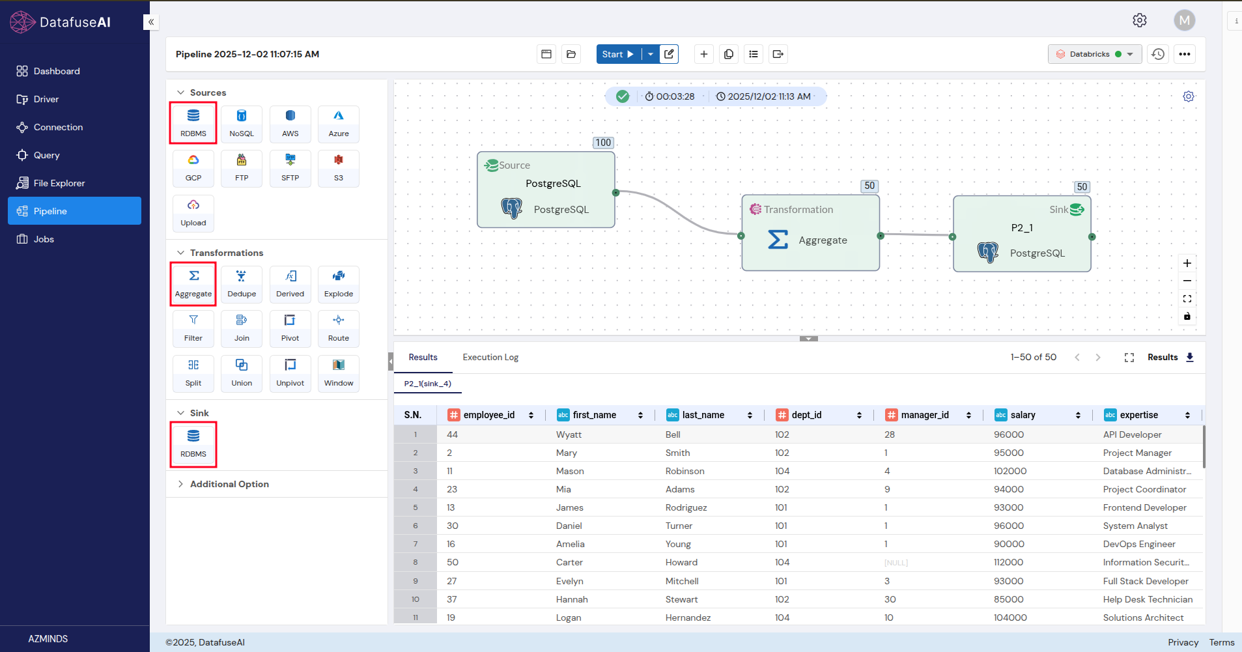Select the NoSQL source icon

point(241,123)
